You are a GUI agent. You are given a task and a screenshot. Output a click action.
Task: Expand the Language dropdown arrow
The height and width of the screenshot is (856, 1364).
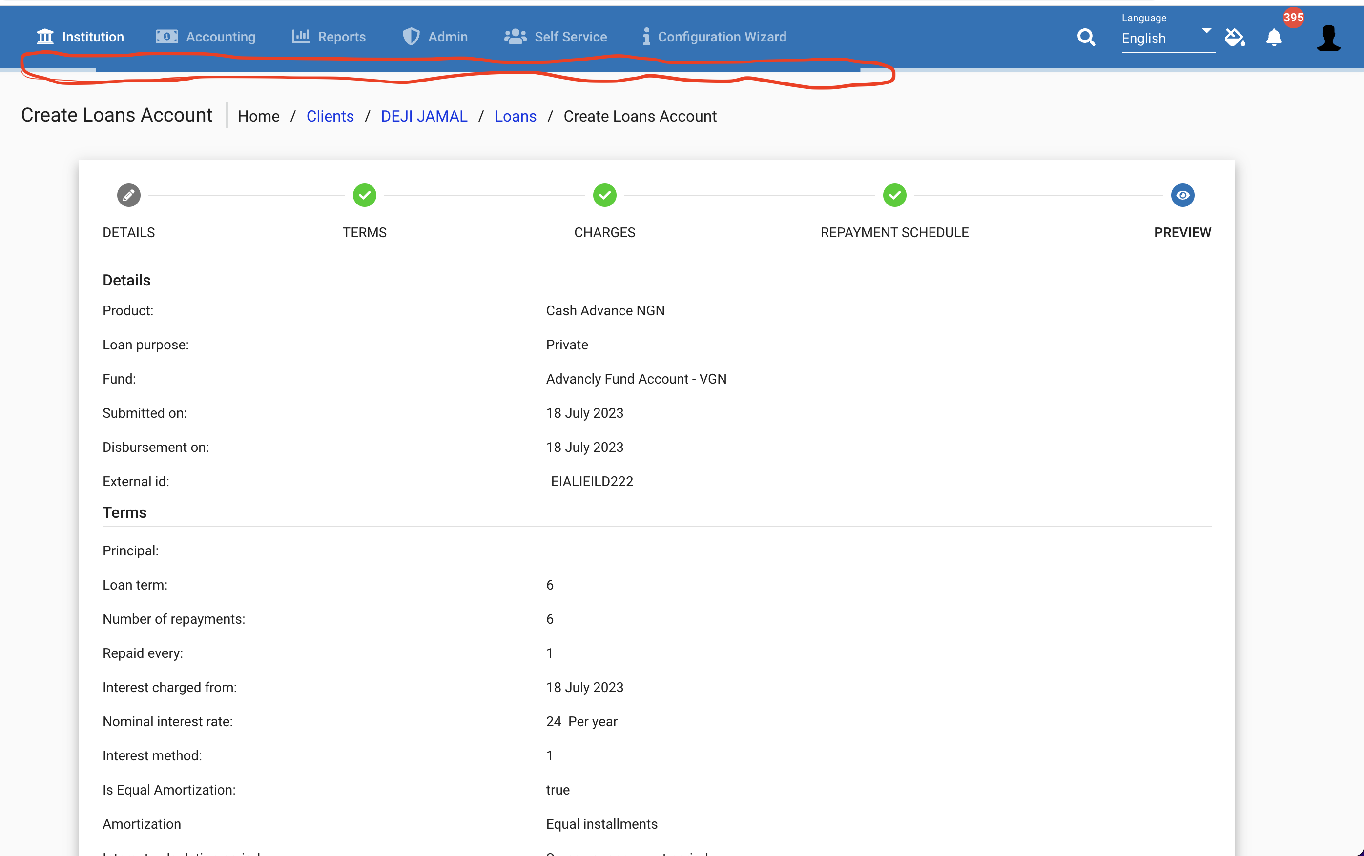point(1206,31)
